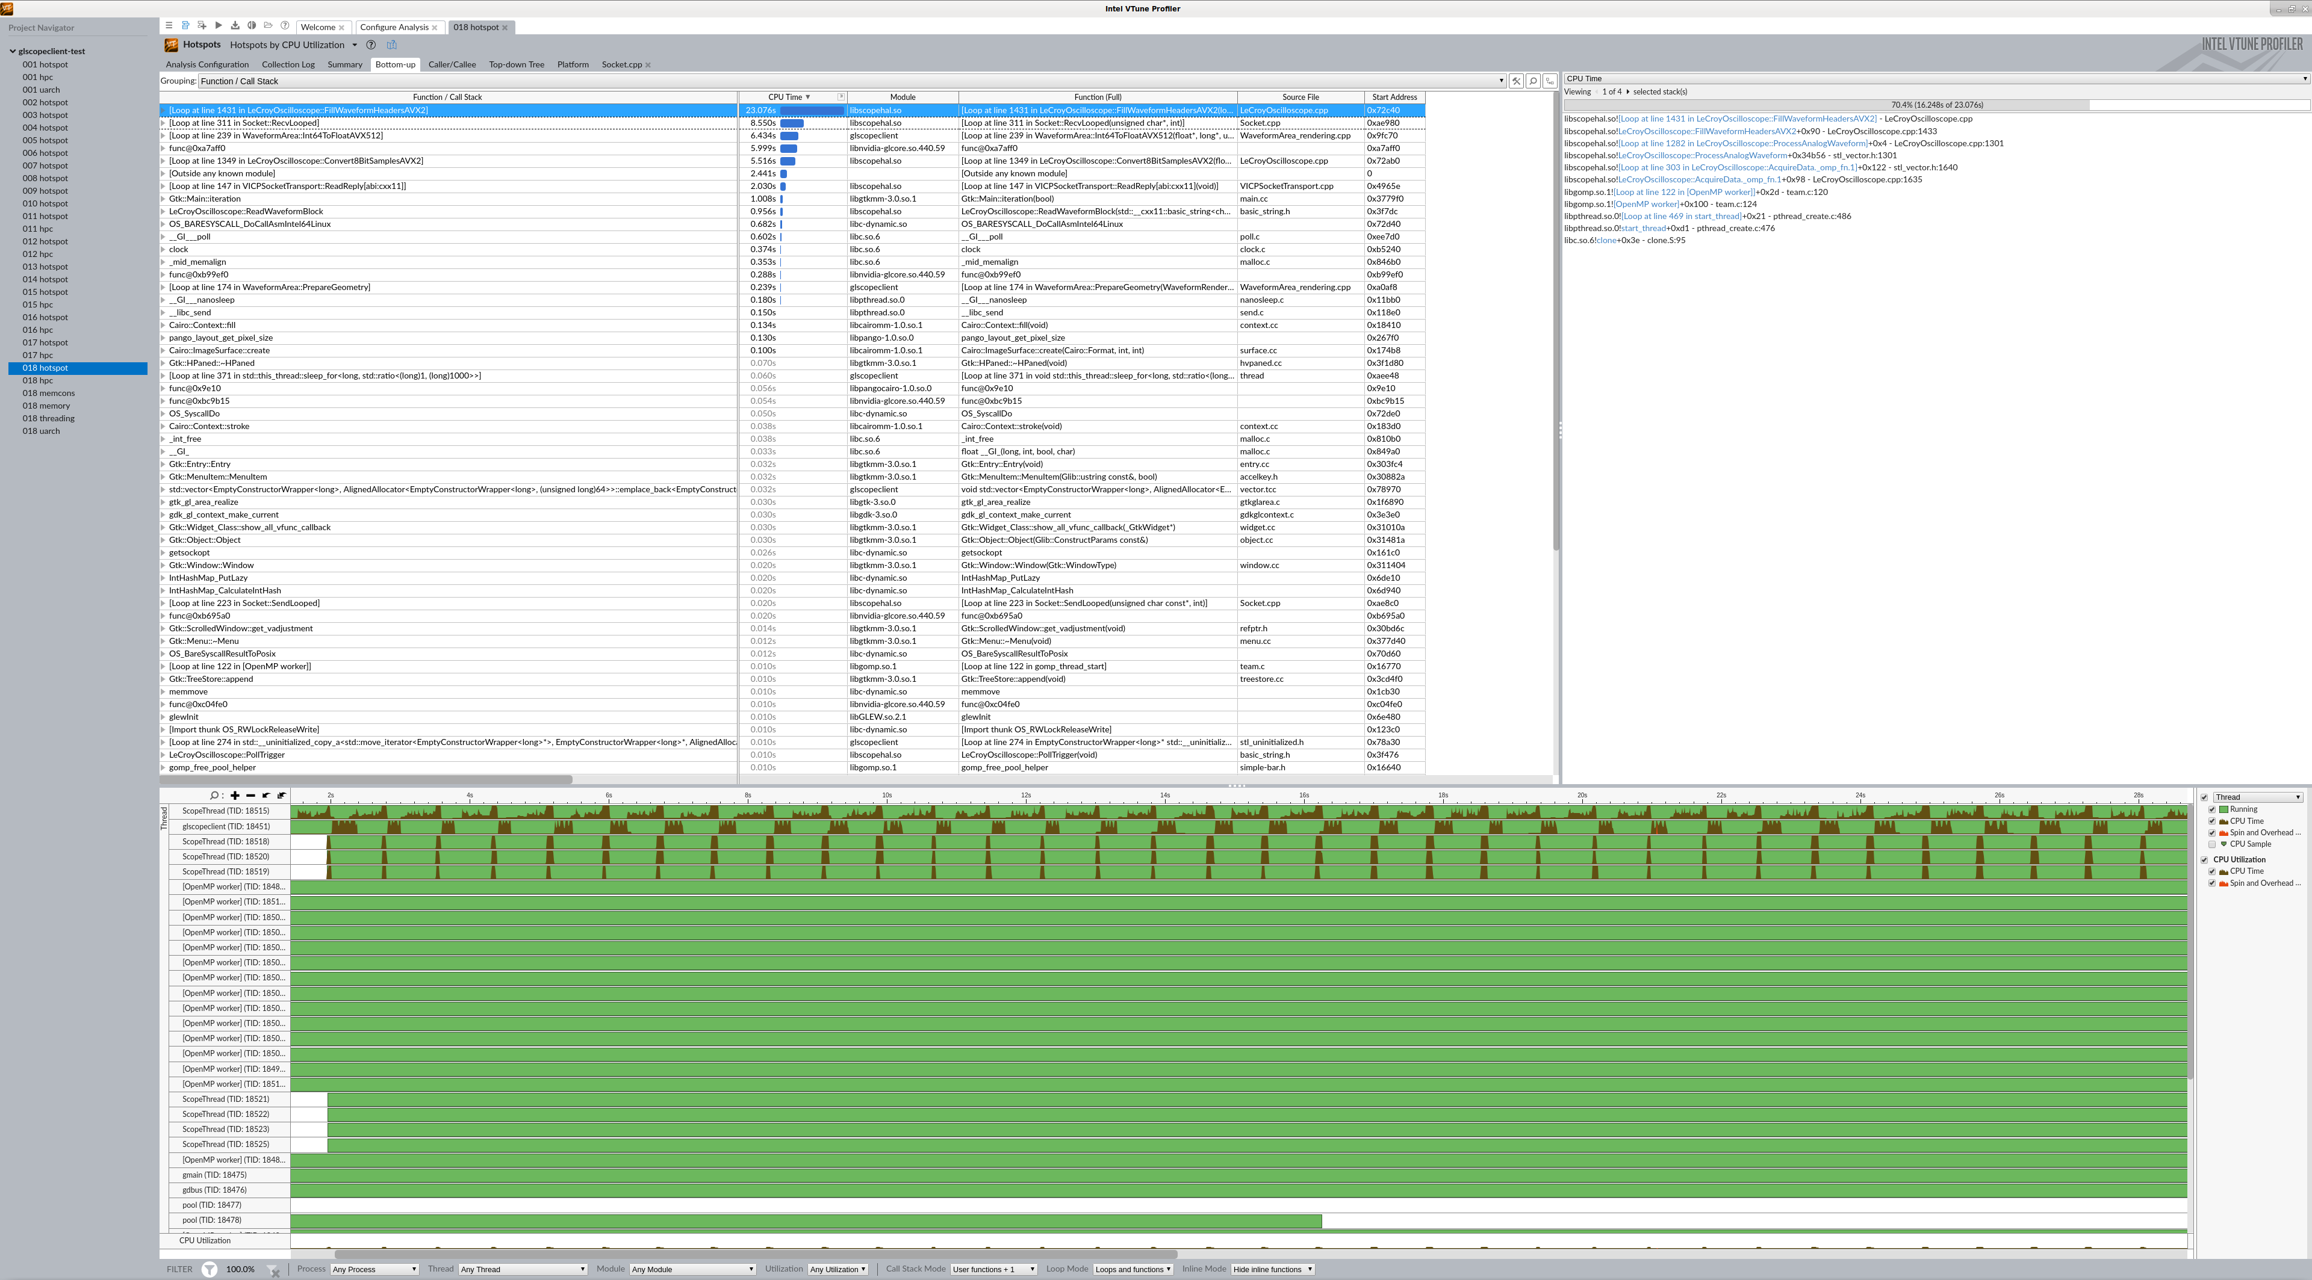Switch to the Caller/Callee tab
Screen dimensions: 2312x1280
click(x=452, y=64)
